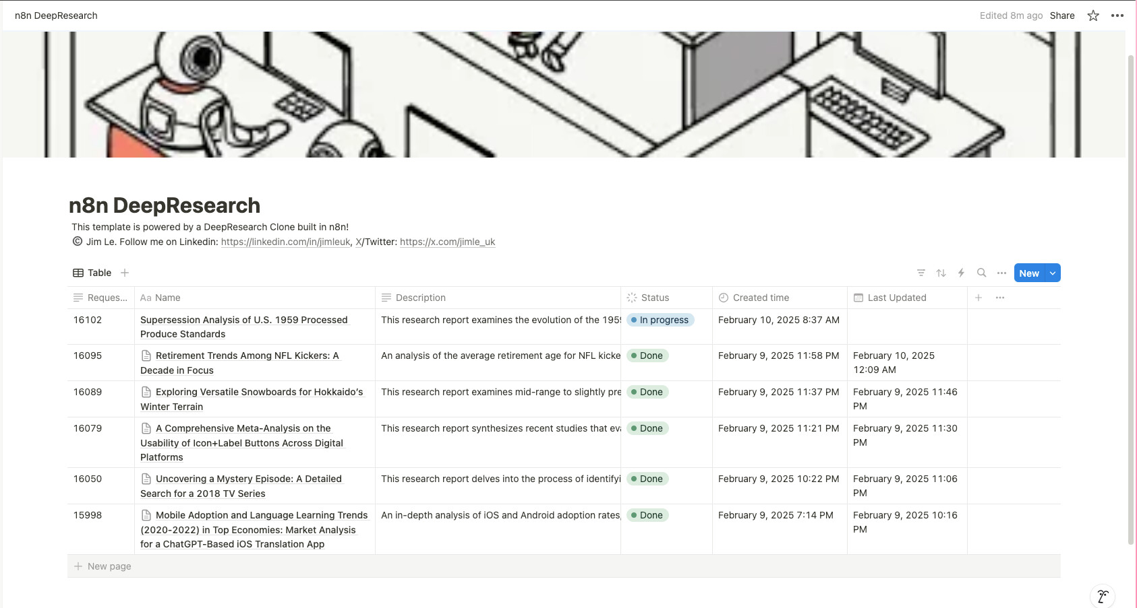
Task: Change Done status of Snowboards row
Action: (x=647, y=392)
